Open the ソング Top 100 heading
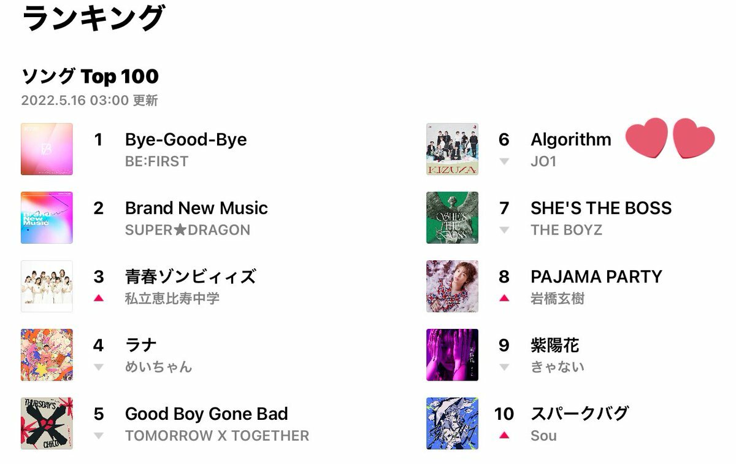 pyautogui.click(x=90, y=77)
